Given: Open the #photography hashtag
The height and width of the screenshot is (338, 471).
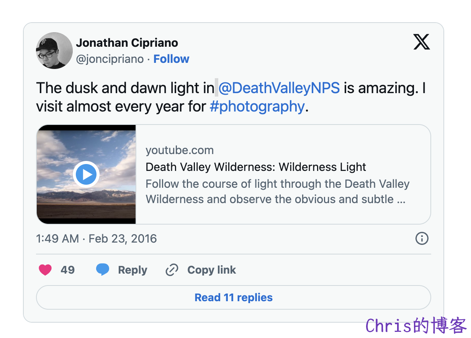Looking at the screenshot, I should pyautogui.click(x=257, y=106).
